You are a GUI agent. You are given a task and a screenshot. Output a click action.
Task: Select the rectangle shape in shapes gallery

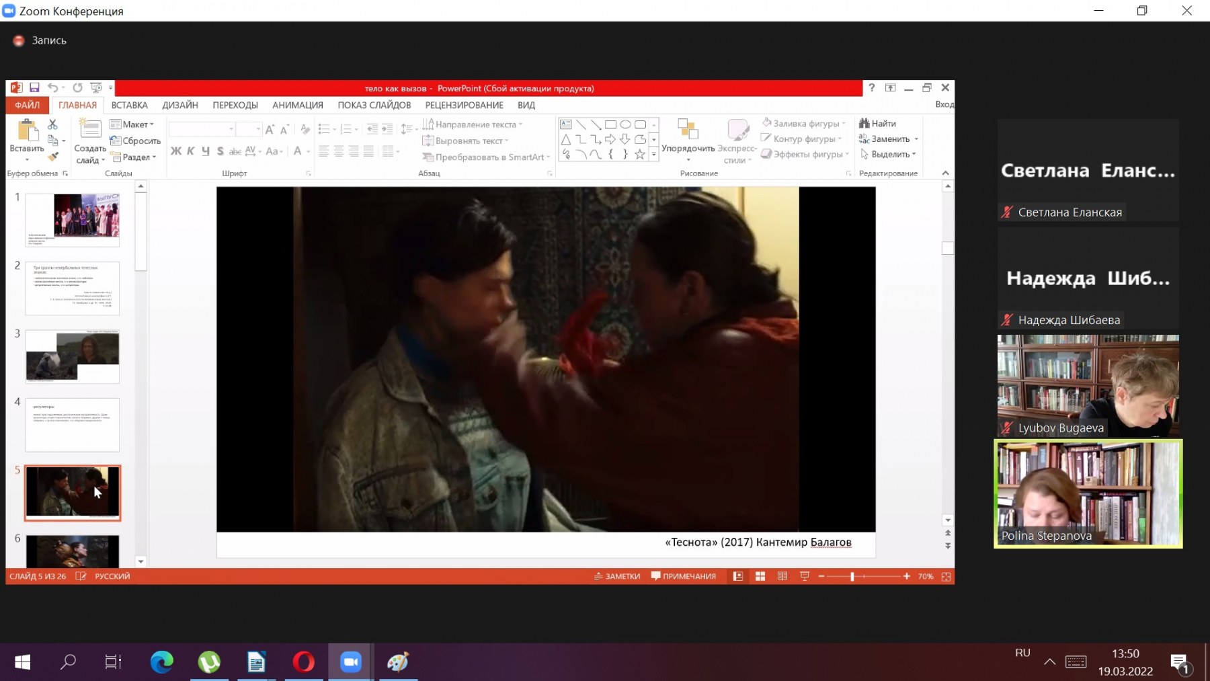[x=610, y=124]
